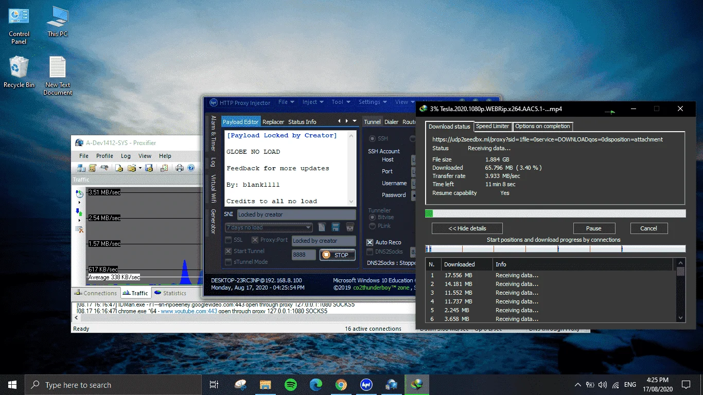Click File Explorer icon in the taskbar

(265, 384)
